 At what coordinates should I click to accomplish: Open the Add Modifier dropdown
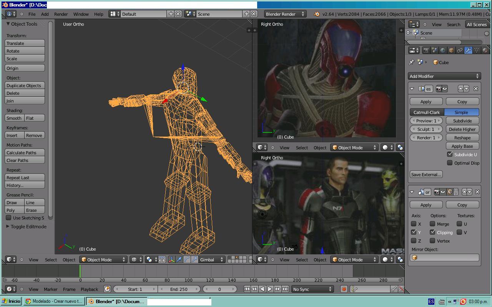(444, 76)
